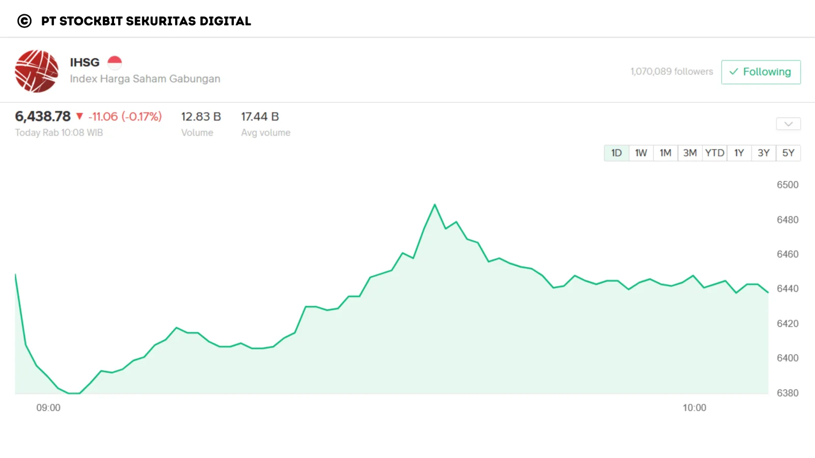Image resolution: width=815 pixels, height=458 pixels.
Task: Click the 12.83 B volume value
Action: coord(201,117)
